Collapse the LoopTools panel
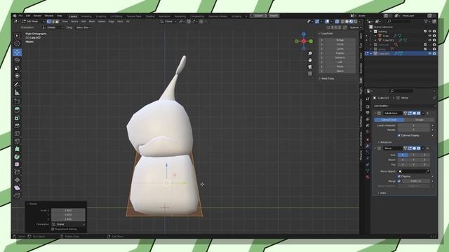Viewport: 449px width, 252px height. [326, 34]
